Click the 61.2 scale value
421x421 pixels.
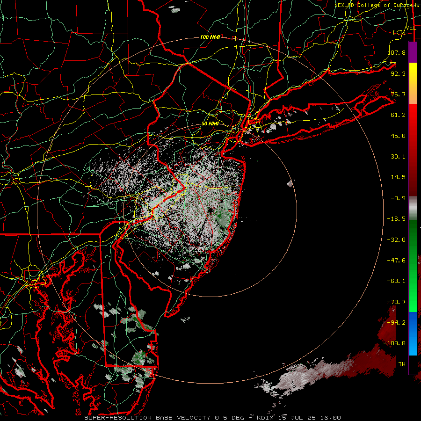(x=398, y=115)
